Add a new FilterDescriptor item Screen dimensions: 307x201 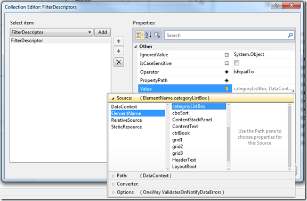pos(102,32)
